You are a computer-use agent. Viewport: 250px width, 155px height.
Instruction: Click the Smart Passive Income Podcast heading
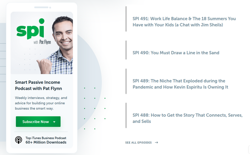tap(37, 85)
